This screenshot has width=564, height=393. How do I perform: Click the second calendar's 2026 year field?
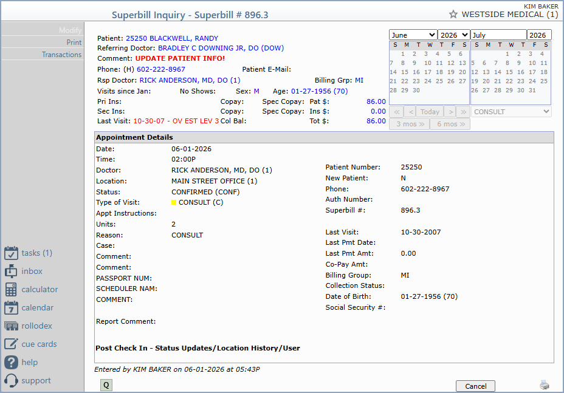(x=539, y=35)
